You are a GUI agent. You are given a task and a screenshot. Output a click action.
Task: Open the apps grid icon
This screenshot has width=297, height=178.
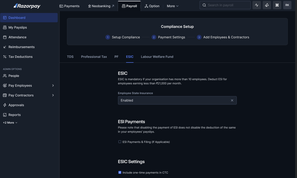[x=277, y=5]
